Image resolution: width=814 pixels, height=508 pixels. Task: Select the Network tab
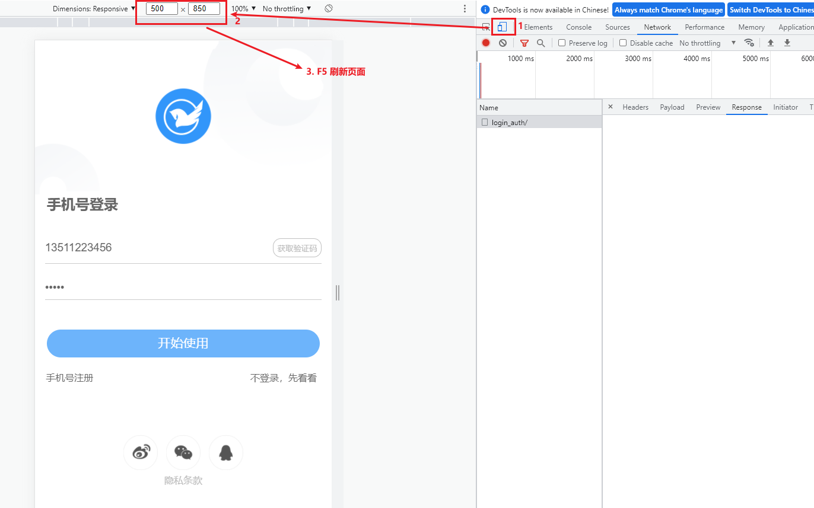tap(657, 27)
